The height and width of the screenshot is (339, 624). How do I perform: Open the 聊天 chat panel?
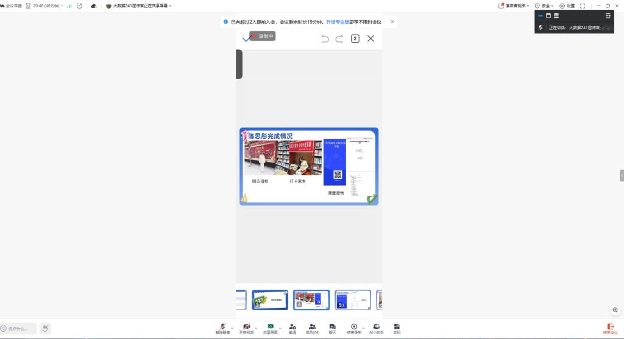point(332,327)
